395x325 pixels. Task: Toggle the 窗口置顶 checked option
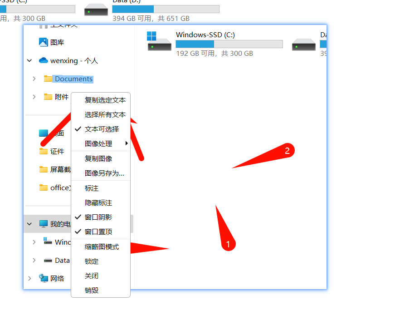(x=98, y=231)
